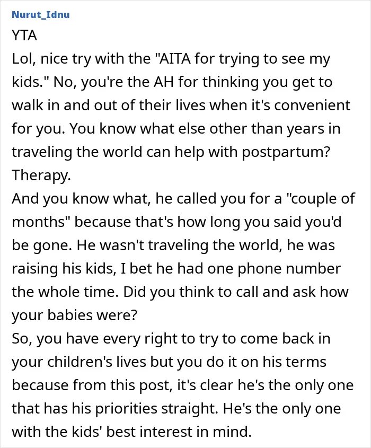Click the YTA verdict text

pyautogui.click(x=24, y=36)
